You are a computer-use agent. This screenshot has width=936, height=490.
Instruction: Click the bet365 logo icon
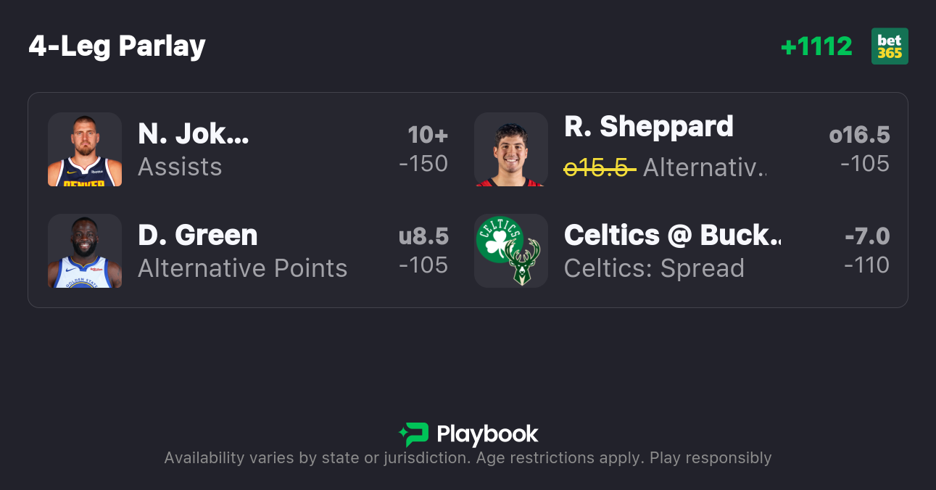[x=890, y=46]
